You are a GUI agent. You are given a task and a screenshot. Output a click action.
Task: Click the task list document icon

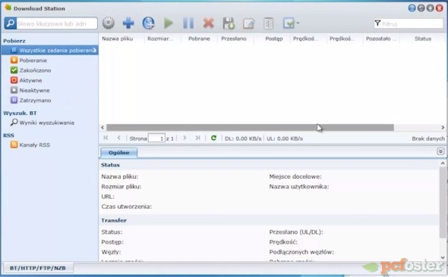(268, 23)
